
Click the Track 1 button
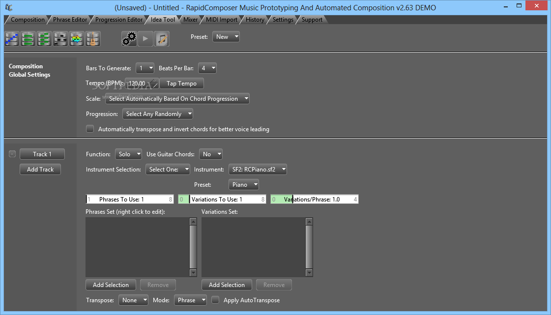point(42,154)
